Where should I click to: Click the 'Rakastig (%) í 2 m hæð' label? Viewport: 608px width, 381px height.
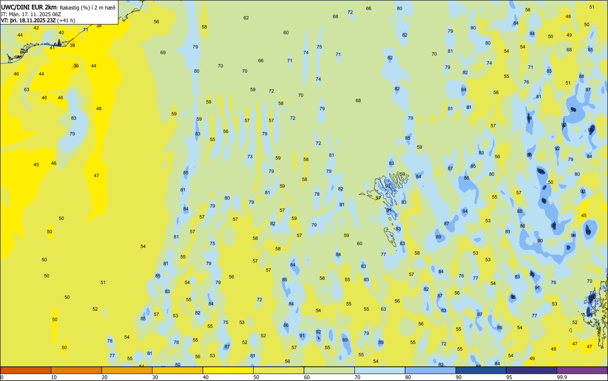[87, 8]
